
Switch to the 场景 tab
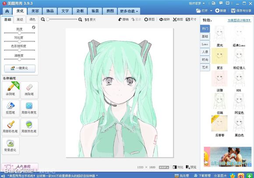coord(95,11)
